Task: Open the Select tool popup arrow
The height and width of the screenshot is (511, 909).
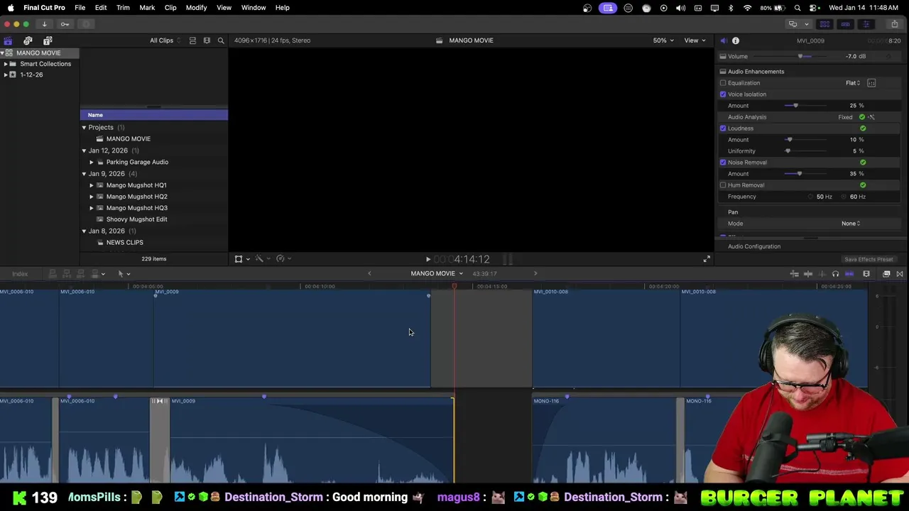Action: coord(128,274)
